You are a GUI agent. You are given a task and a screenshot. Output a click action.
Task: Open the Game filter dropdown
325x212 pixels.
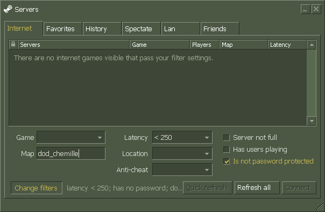pos(71,137)
